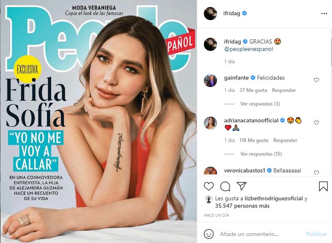This screenshot has width=332, height=243.
Task: Follow the @peopleenespanol mention link
Action: pyautogui.click(x=248, y=49)
